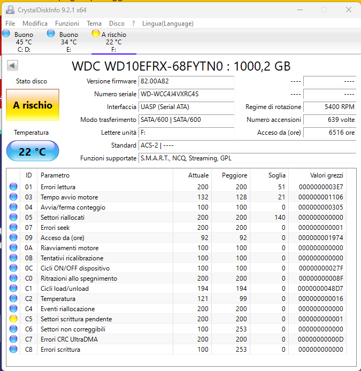
Task: Click status orb for Errori CRC UltraDMA row
Action: click(13, 339)
